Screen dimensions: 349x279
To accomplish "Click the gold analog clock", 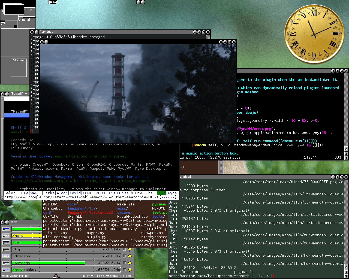I will pyautogui.click(x=314, y=34).
